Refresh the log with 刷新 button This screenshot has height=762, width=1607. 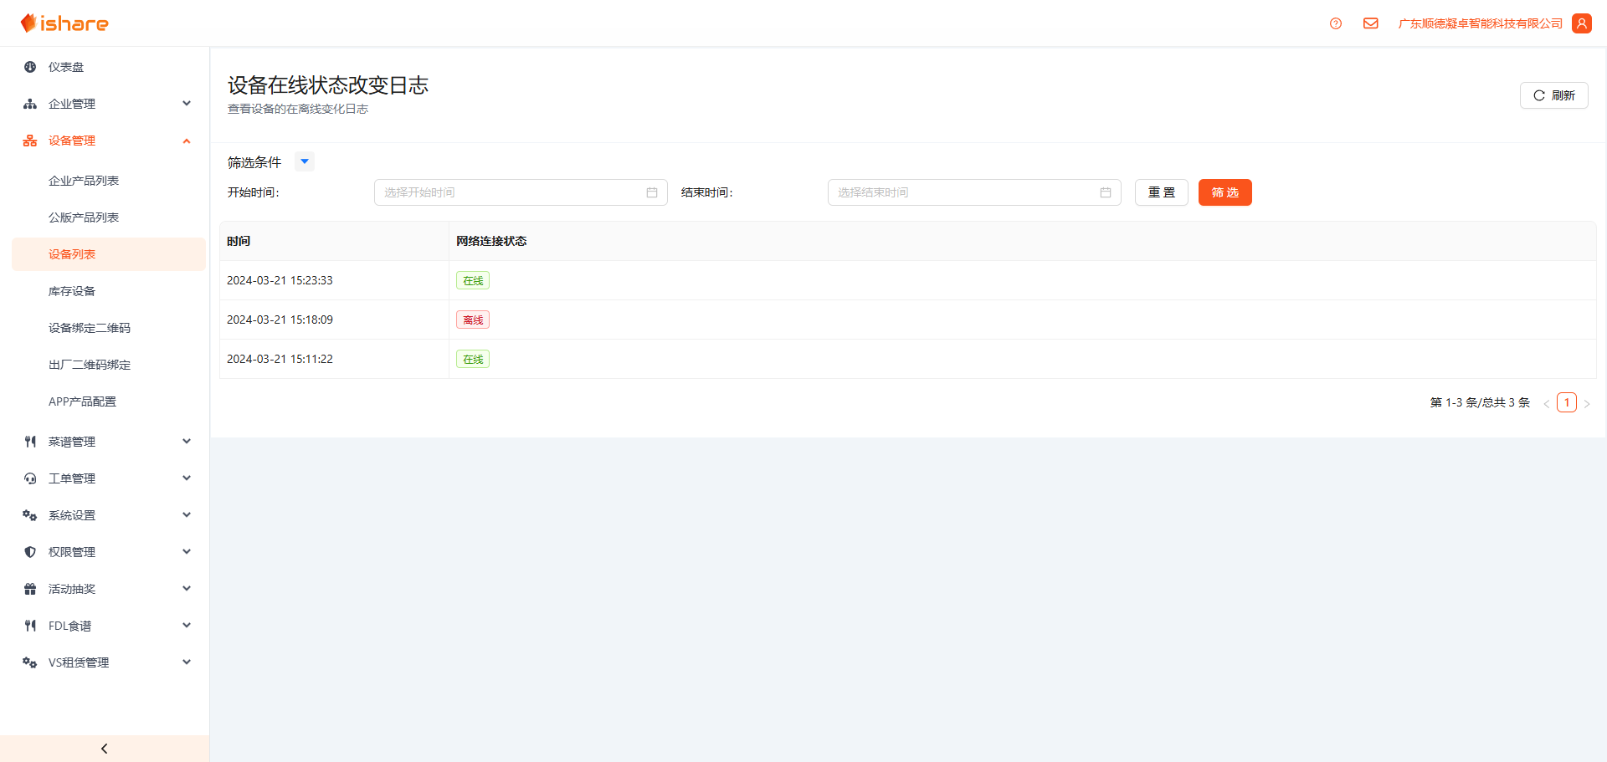(1553, 95)
